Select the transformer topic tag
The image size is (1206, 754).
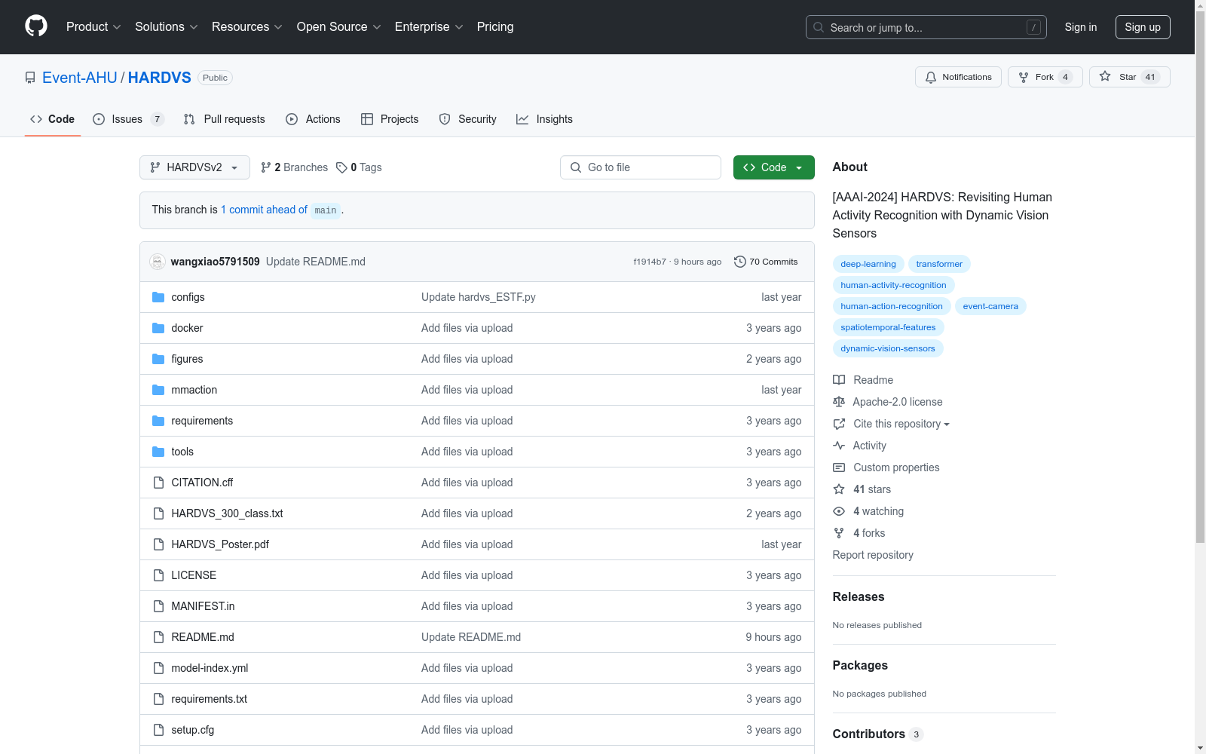tap(939, 264)
